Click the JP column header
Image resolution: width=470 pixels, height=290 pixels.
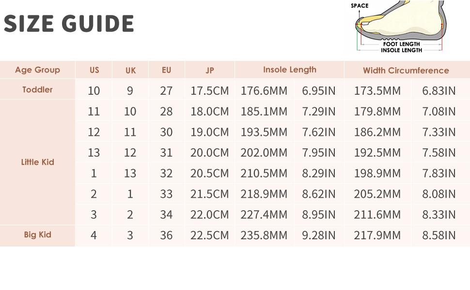(210, 70)
